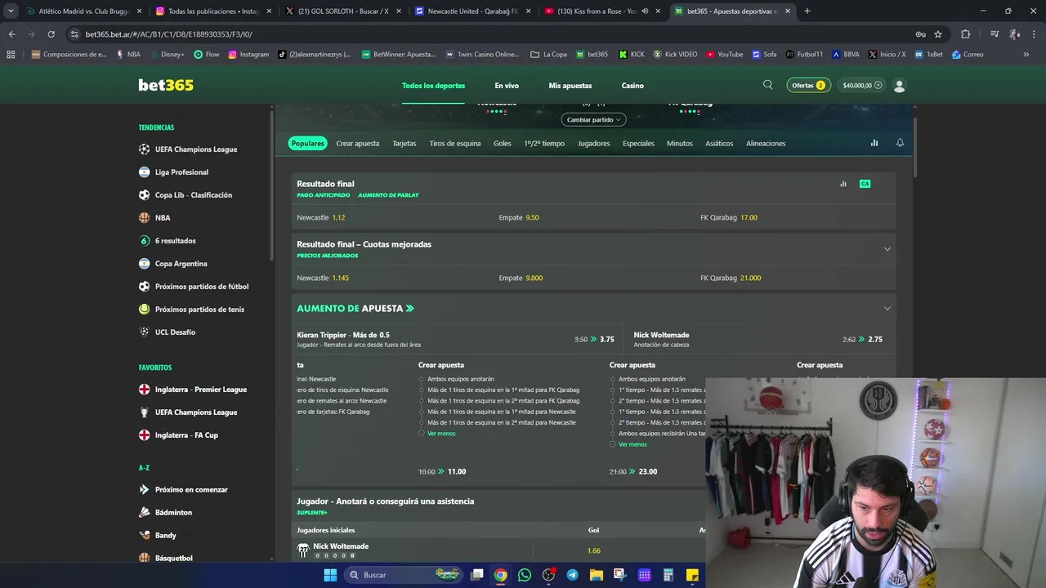Select Newcastle at 1.12 in Resultado final
This screenshot has height=588, width=1046.
[321, 218]
